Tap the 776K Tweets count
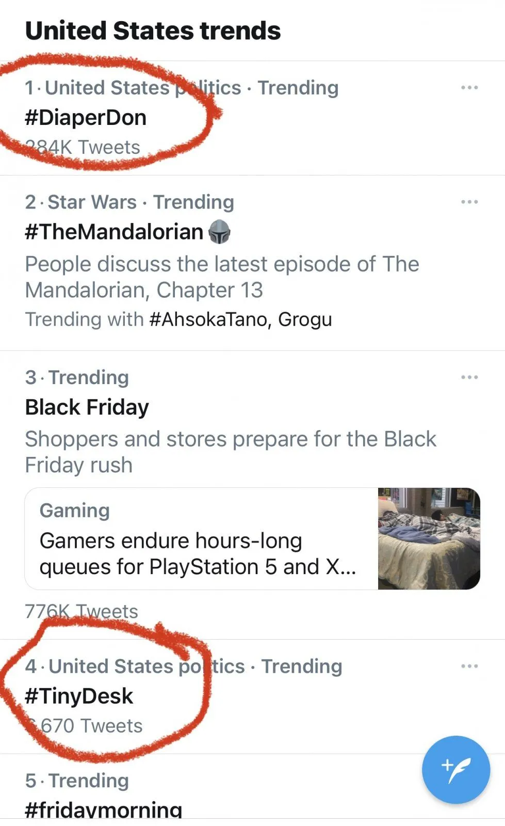 pos(82,612)
